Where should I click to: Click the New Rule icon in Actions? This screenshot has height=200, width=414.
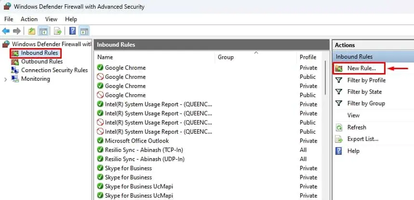339,68
